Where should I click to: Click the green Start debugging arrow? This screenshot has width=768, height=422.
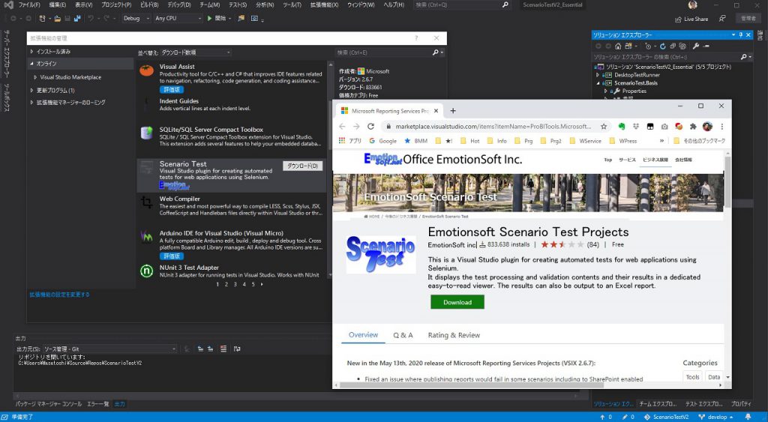[210, 18]
